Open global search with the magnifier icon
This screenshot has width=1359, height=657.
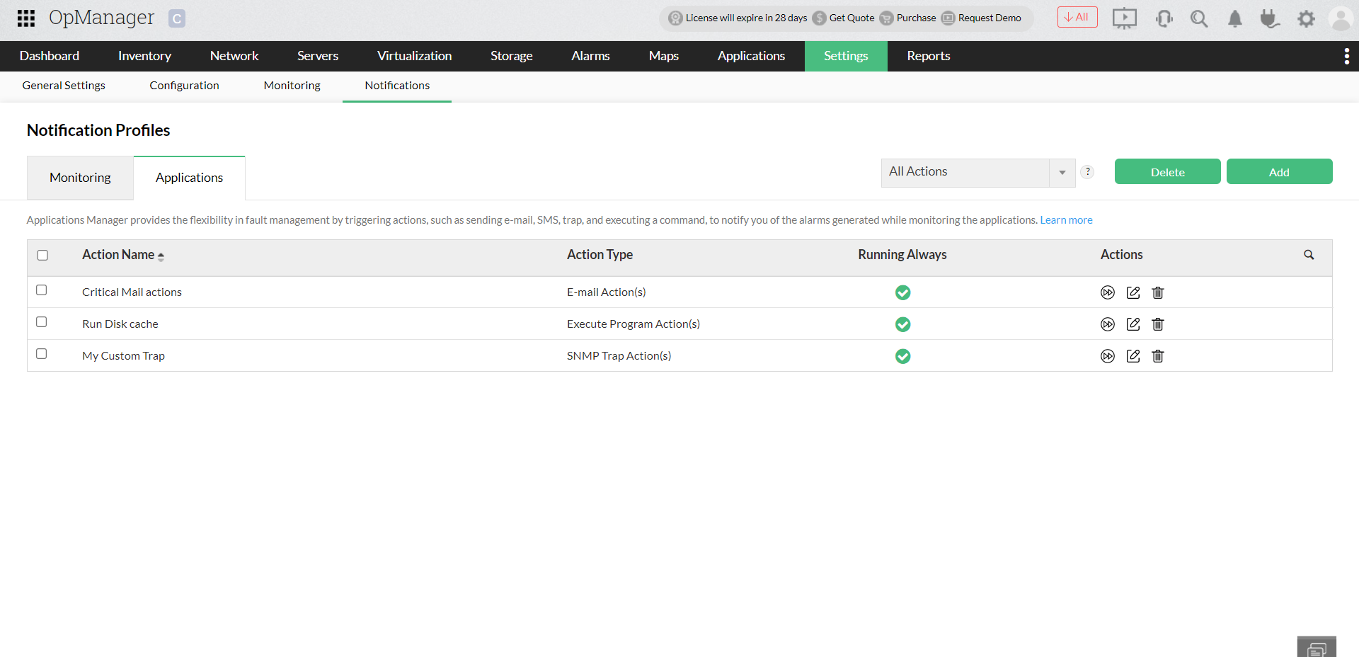1199,18
